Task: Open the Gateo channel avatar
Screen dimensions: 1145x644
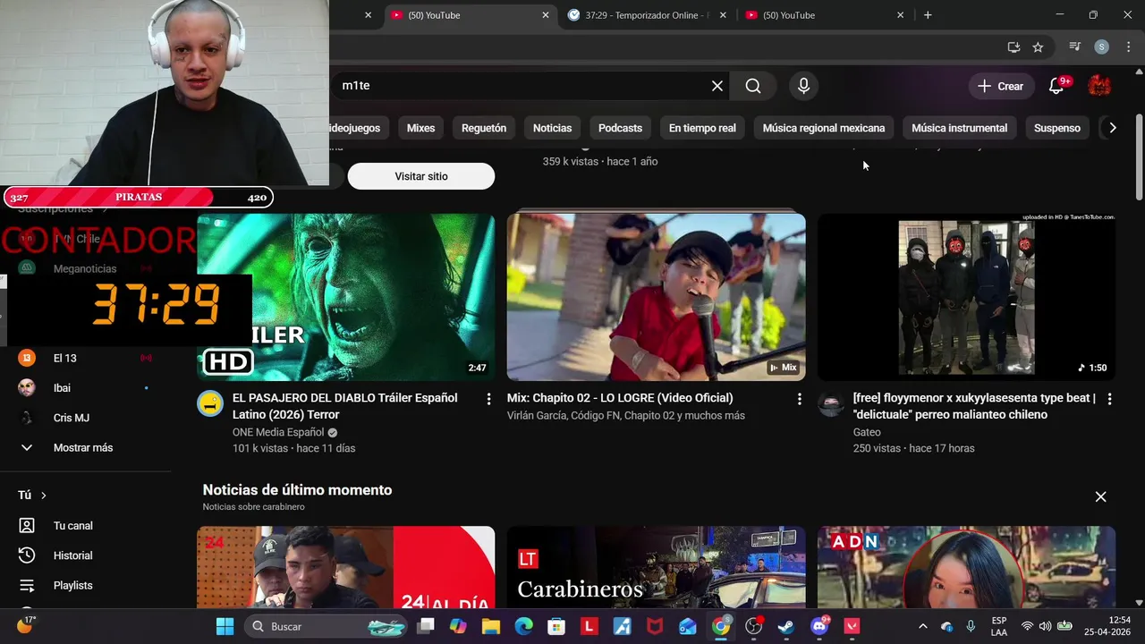Action: (x=831, y=403)
